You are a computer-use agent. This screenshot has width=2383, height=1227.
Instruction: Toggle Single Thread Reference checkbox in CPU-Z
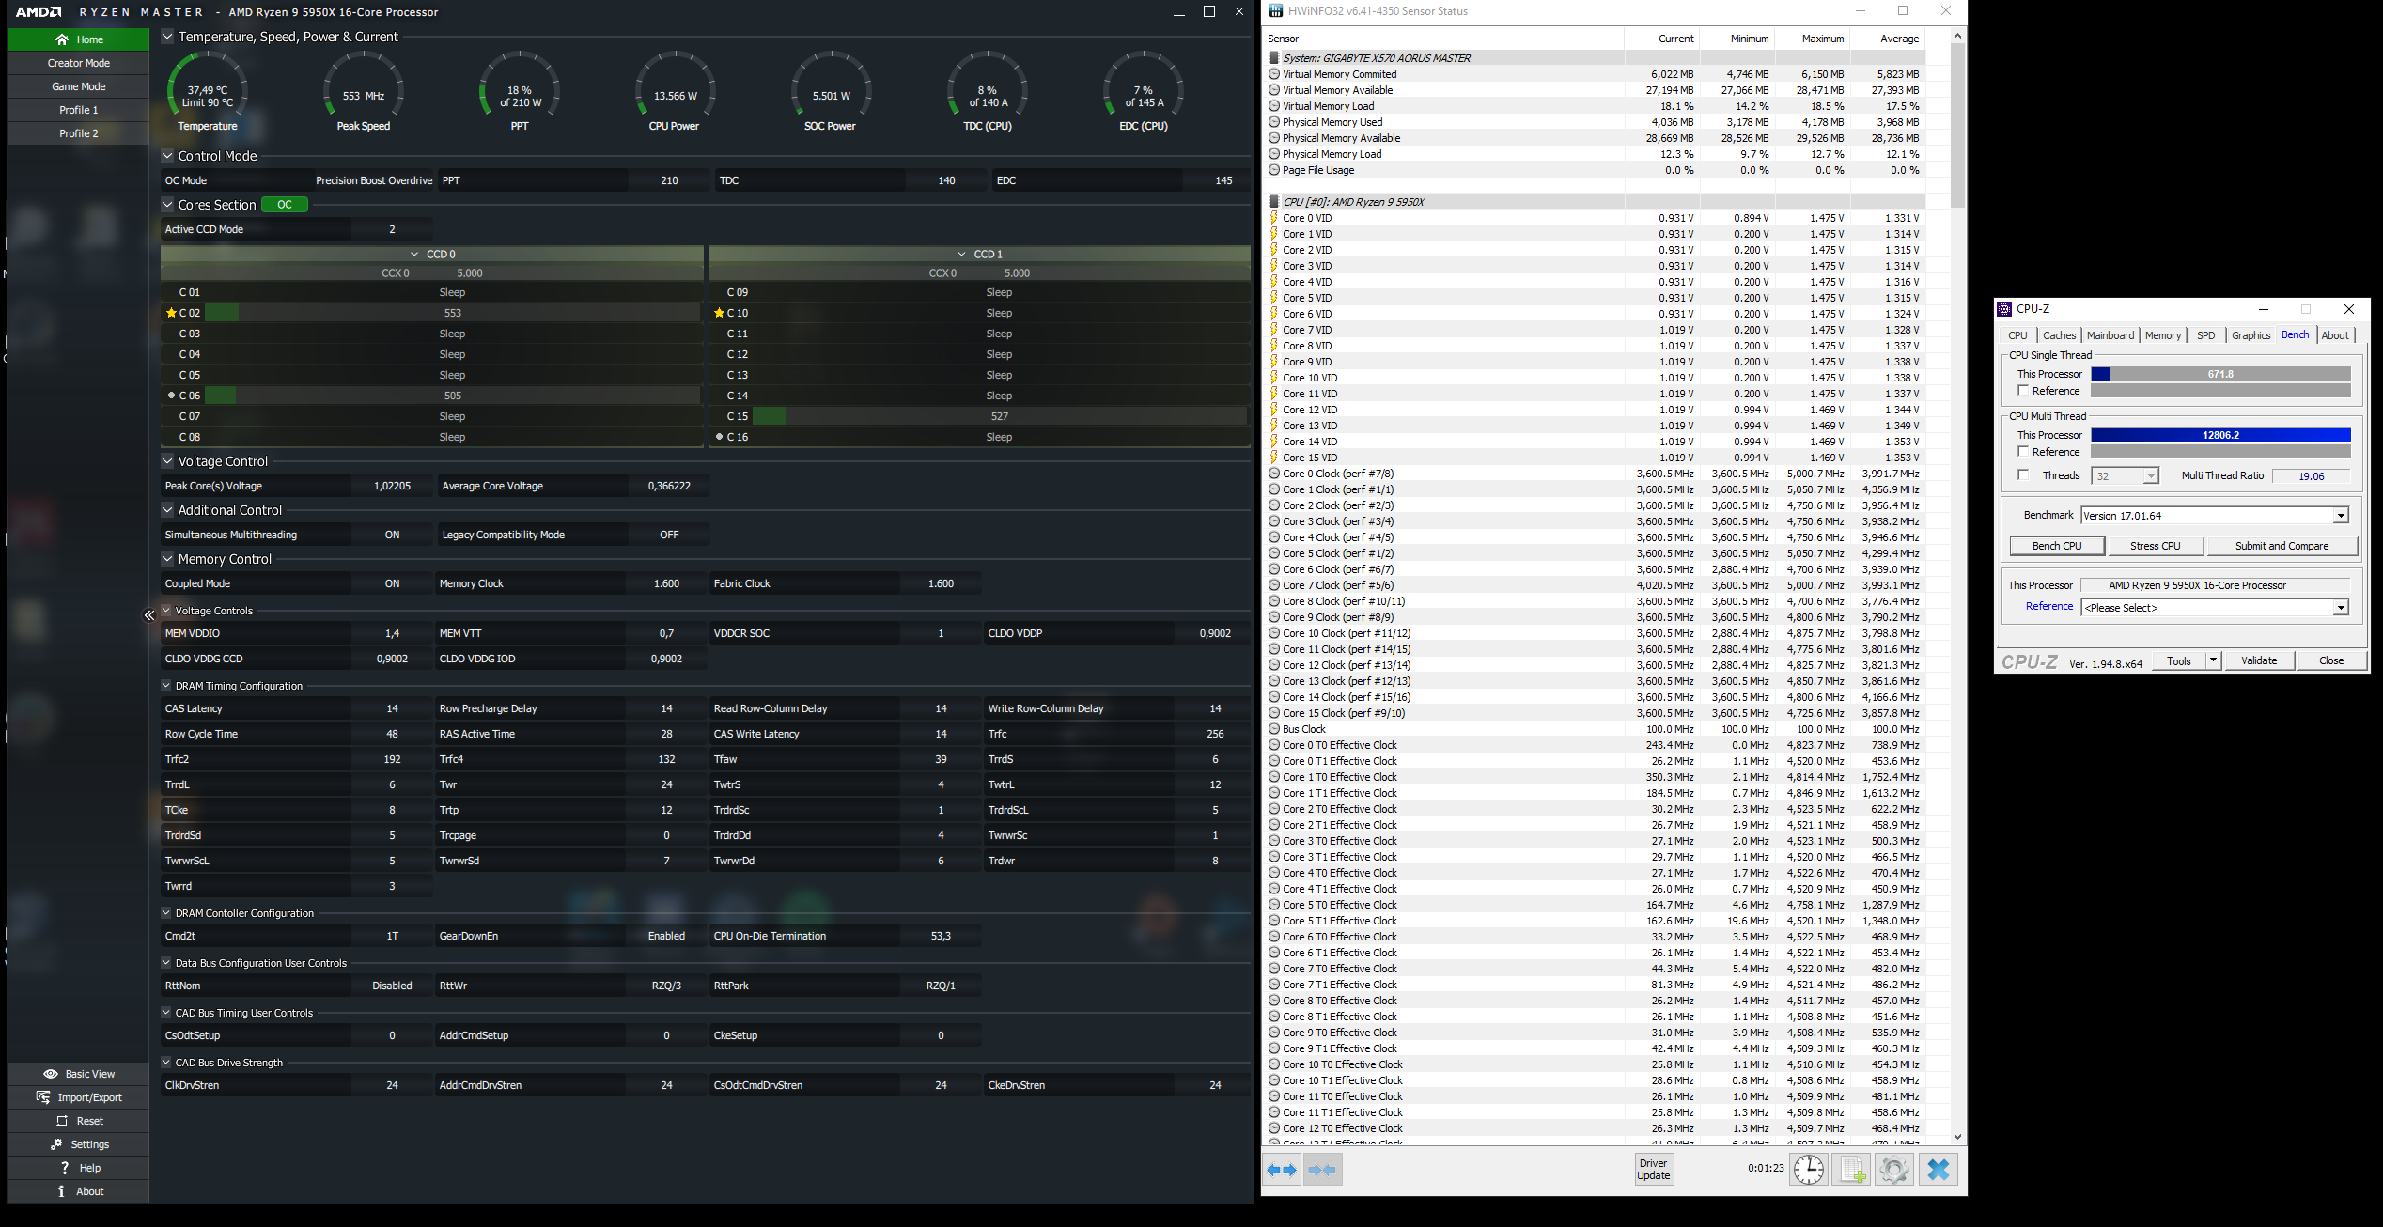point(2023,391)
